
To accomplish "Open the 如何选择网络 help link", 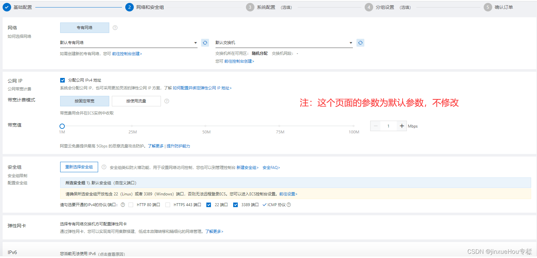I will pos(20,37).
